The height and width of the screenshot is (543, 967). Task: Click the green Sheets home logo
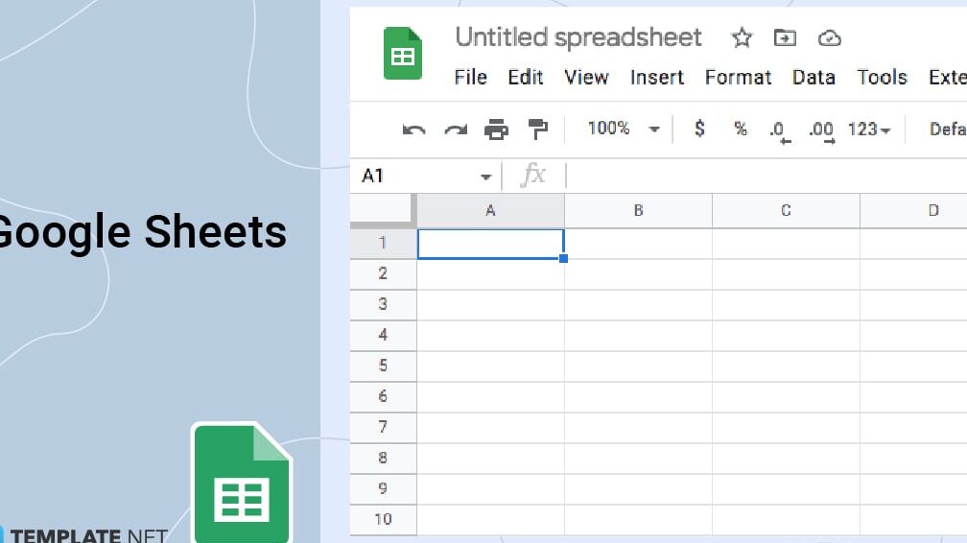coord(403,54)
